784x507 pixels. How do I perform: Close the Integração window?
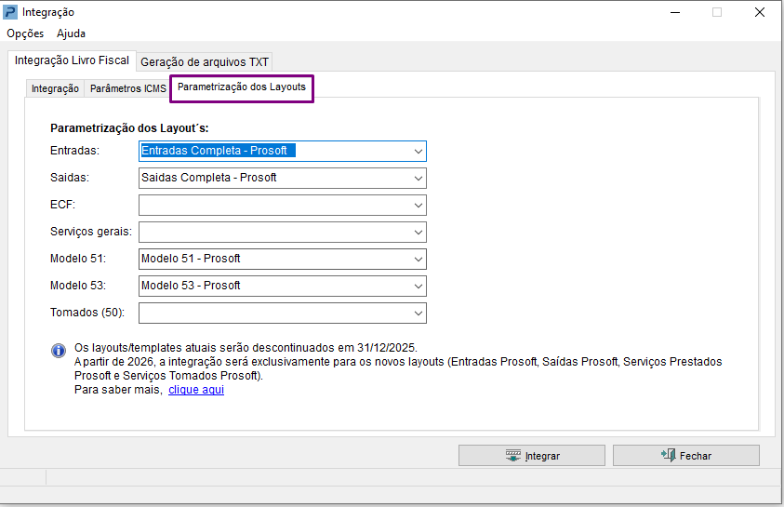(x=759, y=12)
